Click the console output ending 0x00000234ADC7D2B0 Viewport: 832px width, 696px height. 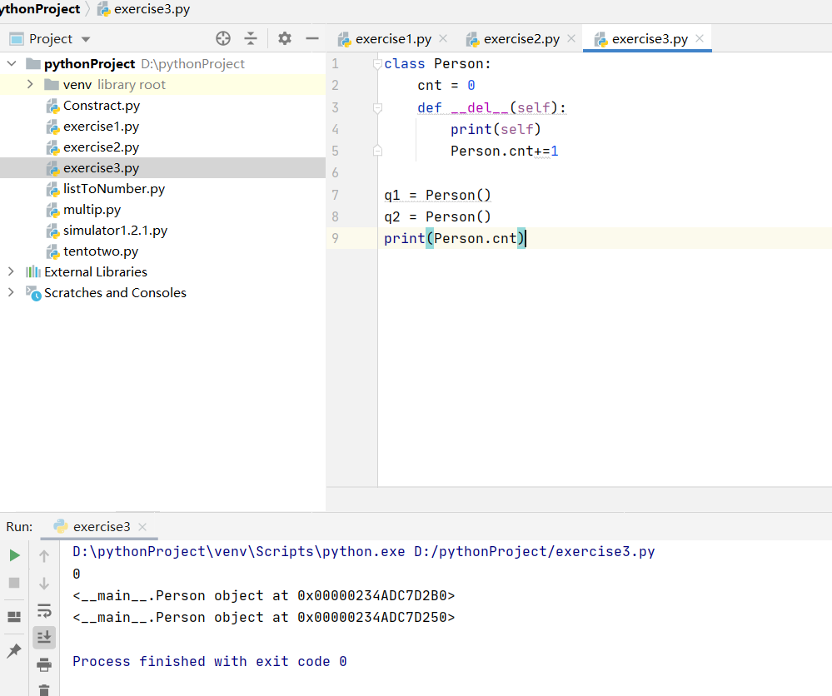coord(264,596)
